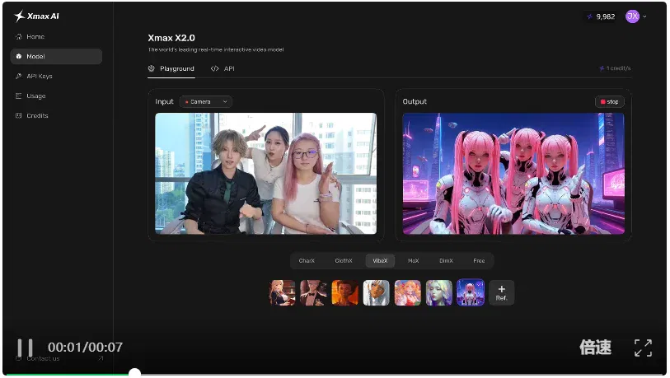The height and width of the screenshot is (378, 670).
Task: Click the output video preview
Action: [513, 174]
